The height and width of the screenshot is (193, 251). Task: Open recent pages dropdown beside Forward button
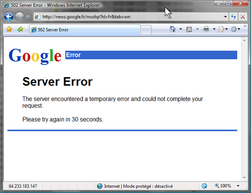click(x=28, y=16)
